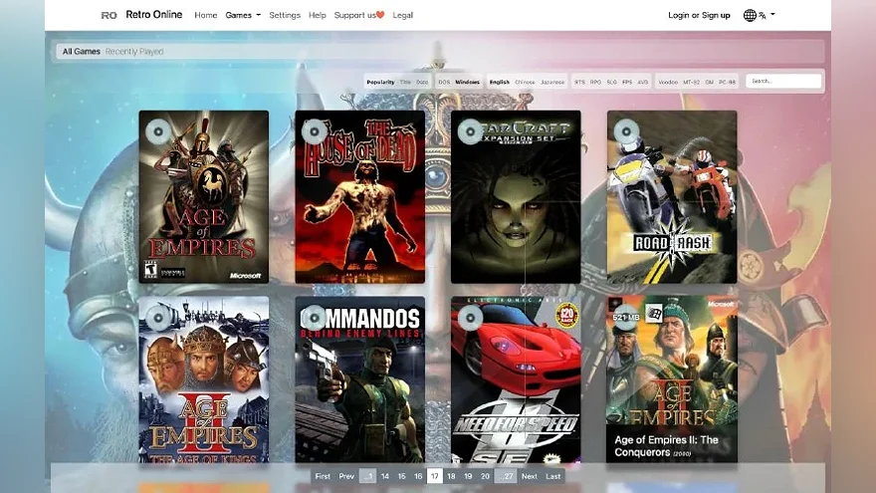Filter by FPS genre

coord(627,82)
